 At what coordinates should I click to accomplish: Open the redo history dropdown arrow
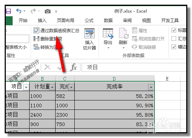pyautogui.click(x=39, y=11)
